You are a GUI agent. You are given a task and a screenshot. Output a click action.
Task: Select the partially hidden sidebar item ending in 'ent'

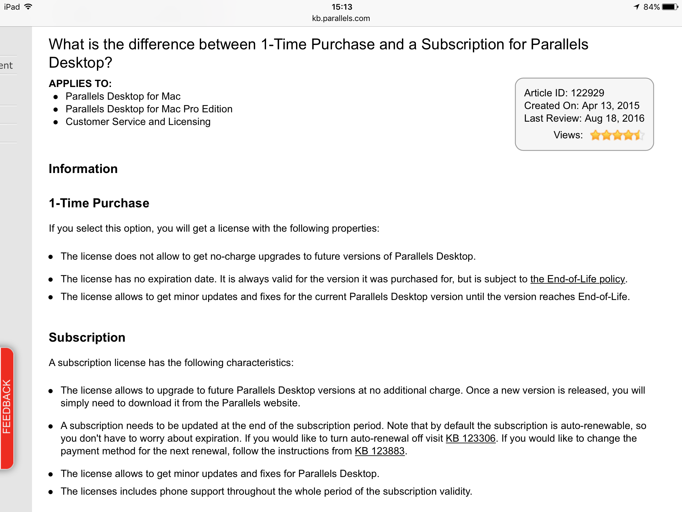(x=6, y=65)
